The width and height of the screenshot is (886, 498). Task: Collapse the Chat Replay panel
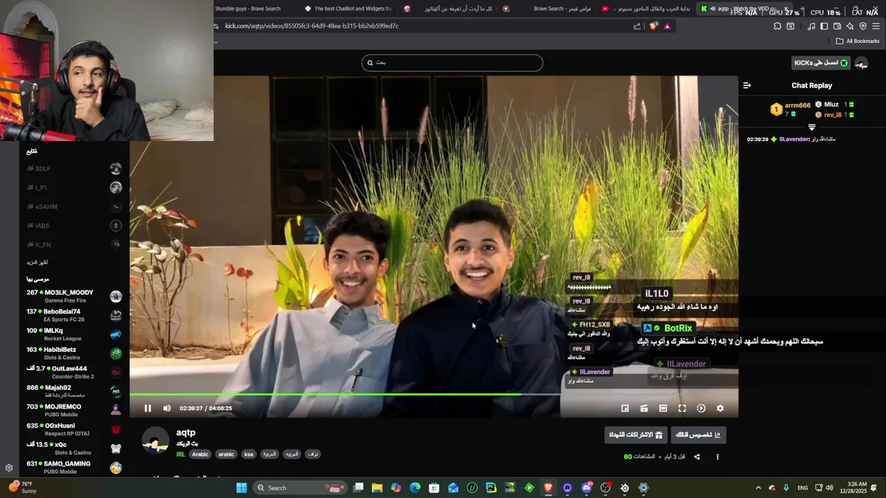pyautogui.click(x=747, y=86)
